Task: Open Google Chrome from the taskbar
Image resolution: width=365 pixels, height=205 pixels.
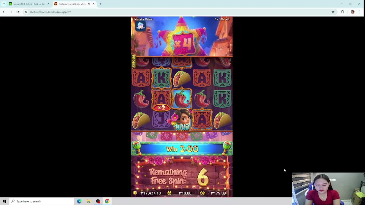Action: point(107,201)
